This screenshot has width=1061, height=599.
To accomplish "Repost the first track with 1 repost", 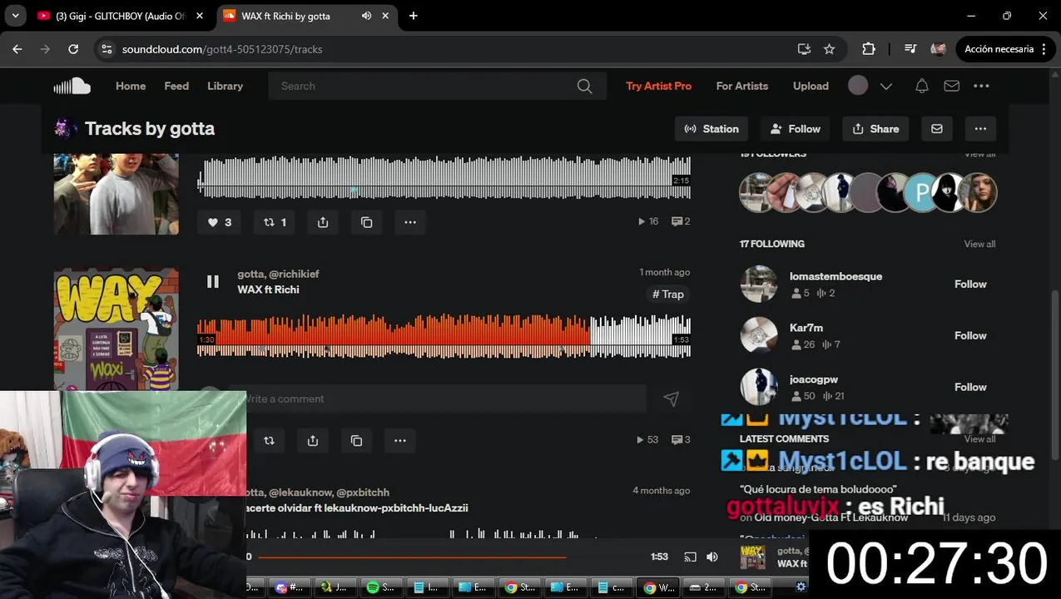I will pos(275,222).
